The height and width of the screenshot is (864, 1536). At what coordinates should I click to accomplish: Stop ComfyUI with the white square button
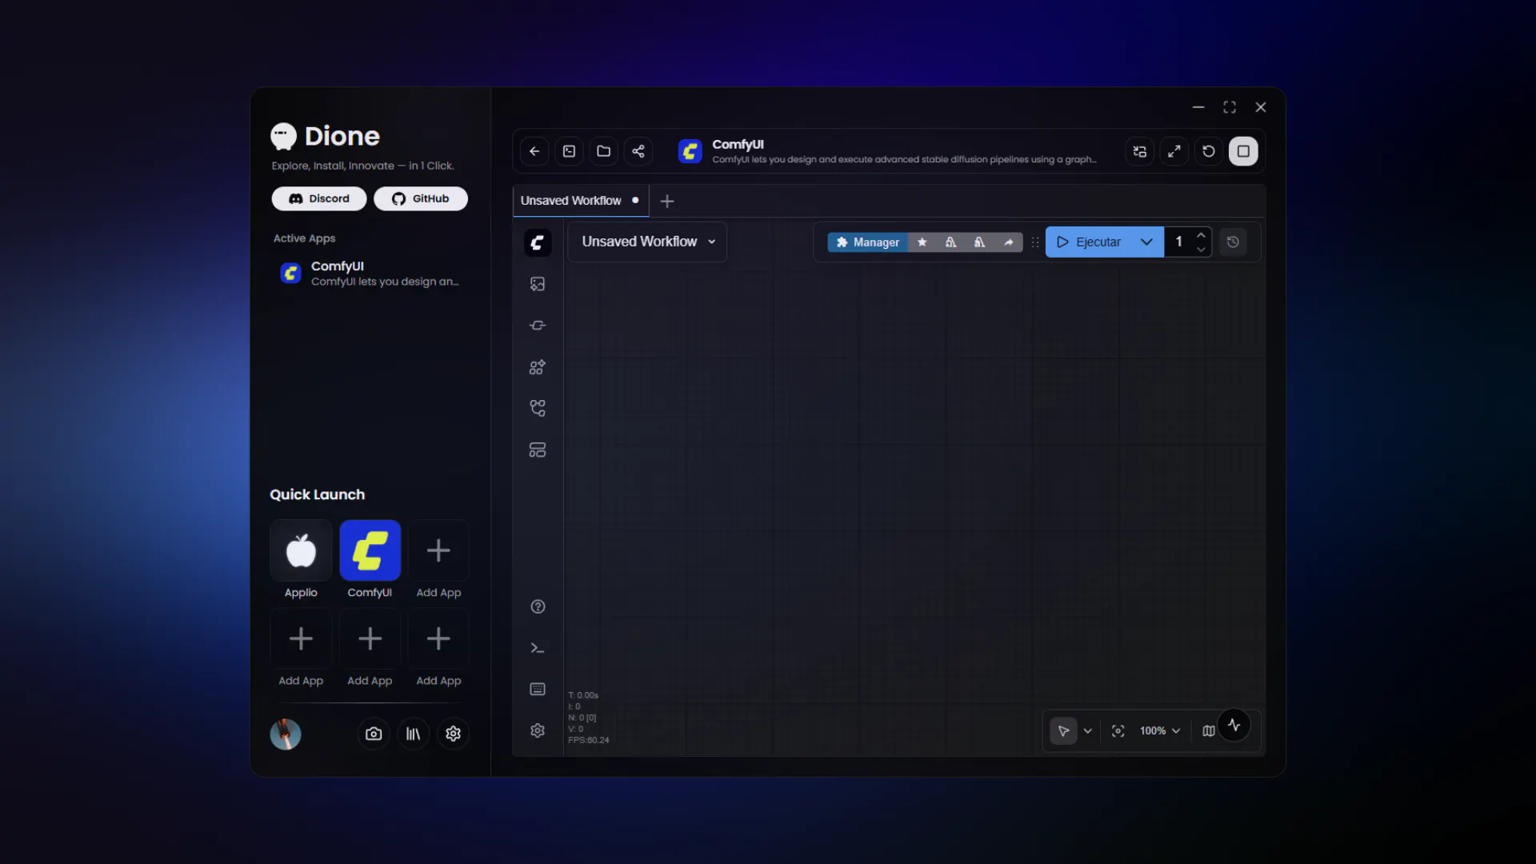point(1243,151)
